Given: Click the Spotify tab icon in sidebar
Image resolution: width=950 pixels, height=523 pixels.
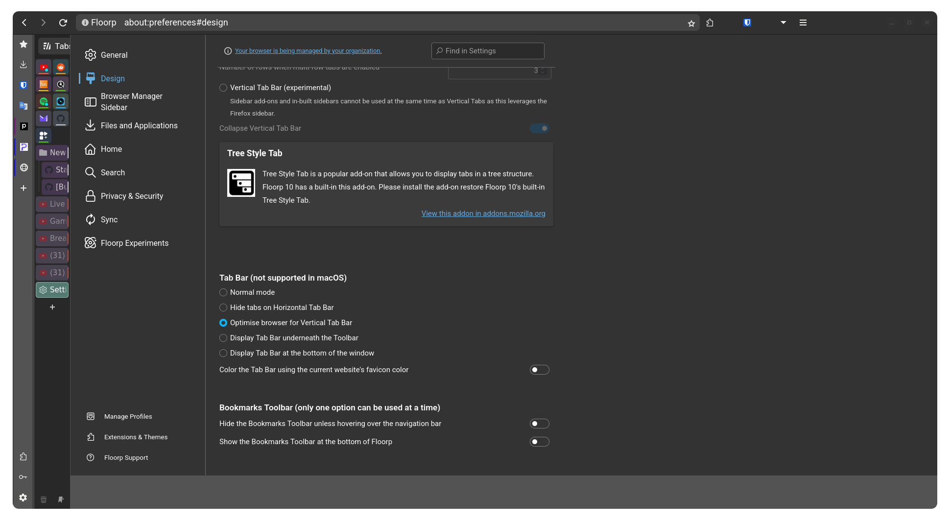Looking at the screenshot, I should [44, 101].
